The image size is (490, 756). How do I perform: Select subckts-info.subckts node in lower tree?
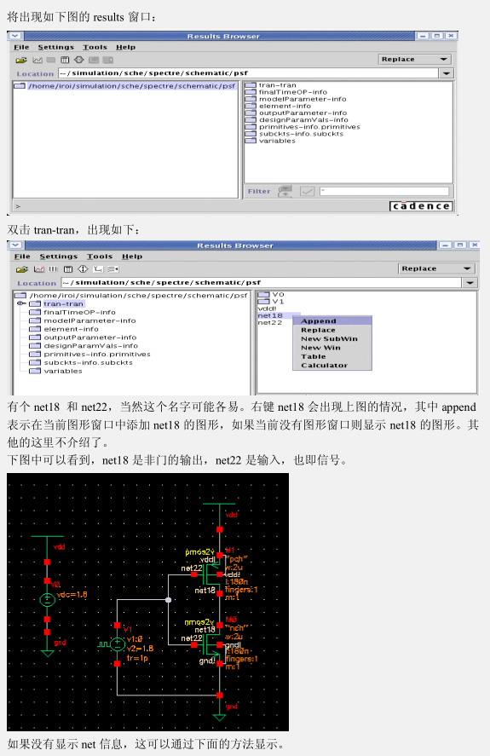[x=89, y=362]
